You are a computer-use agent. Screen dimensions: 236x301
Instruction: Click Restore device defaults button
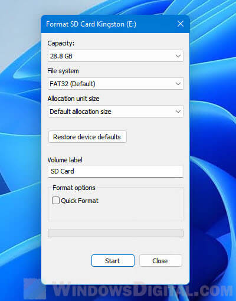click(87, 137)
